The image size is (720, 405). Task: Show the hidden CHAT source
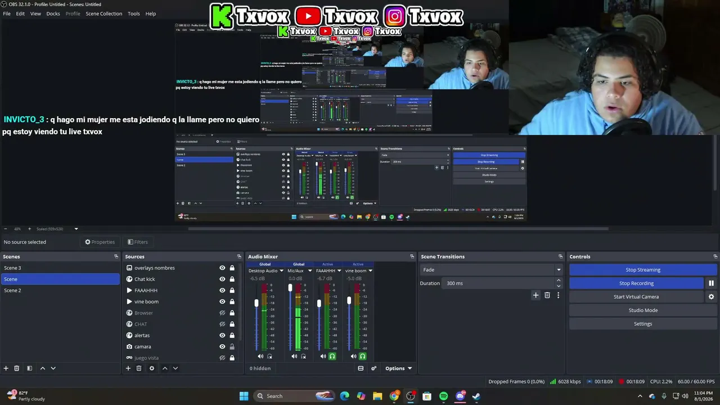(222, 324)
